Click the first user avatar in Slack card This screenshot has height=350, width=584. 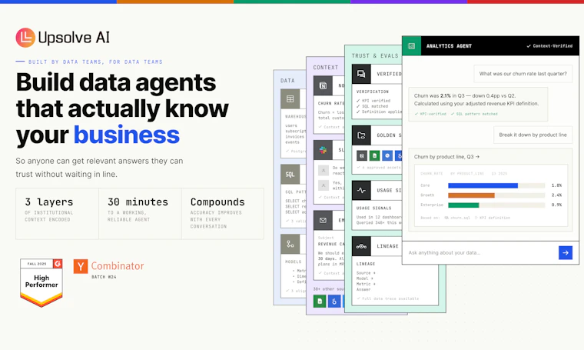pos(324,171)
